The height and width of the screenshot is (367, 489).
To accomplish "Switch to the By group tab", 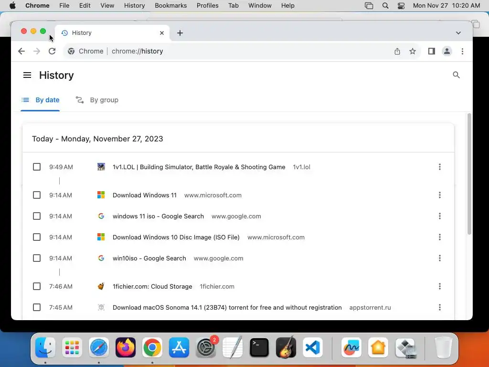I will coord(97,100).
